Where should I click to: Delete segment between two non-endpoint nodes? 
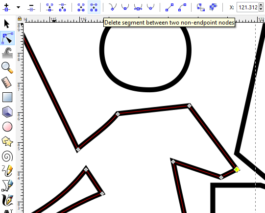pyautogui.click(x=94, y=7)
